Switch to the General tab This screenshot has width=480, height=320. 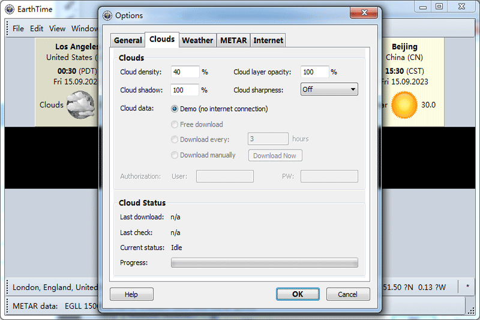click(x=128, y=40)
